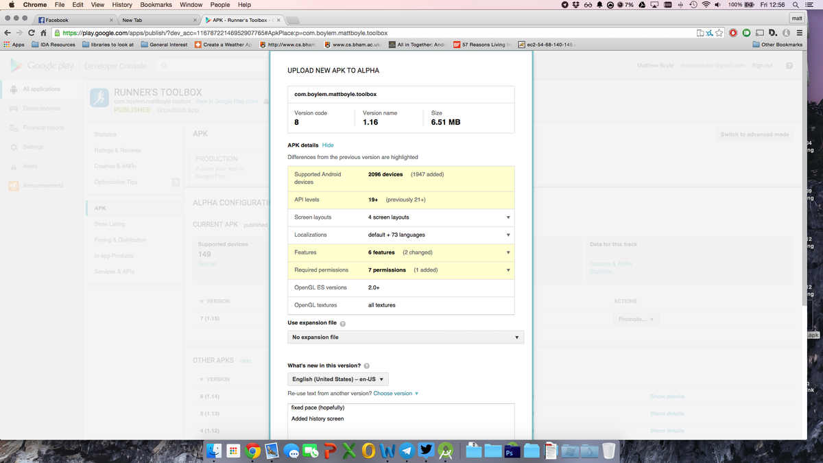Image resolution: width=823 pixels, height=463 pixels.
Task: Open the Window menu in menu bar
Action: pos(191,5)
